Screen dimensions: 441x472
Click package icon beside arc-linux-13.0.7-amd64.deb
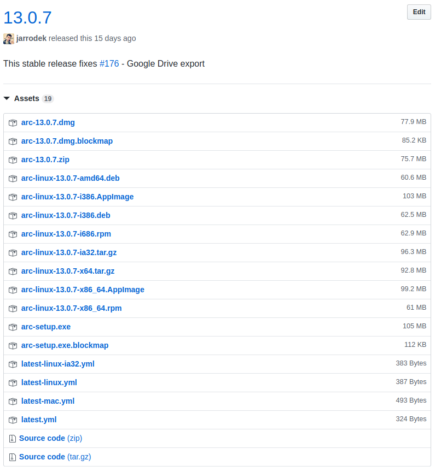pyautogui.click(x=13, y=179)
